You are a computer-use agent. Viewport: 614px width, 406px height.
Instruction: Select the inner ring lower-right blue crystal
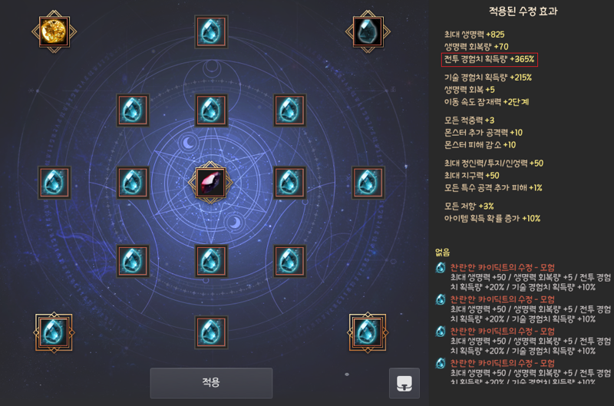tap(289, 261)
